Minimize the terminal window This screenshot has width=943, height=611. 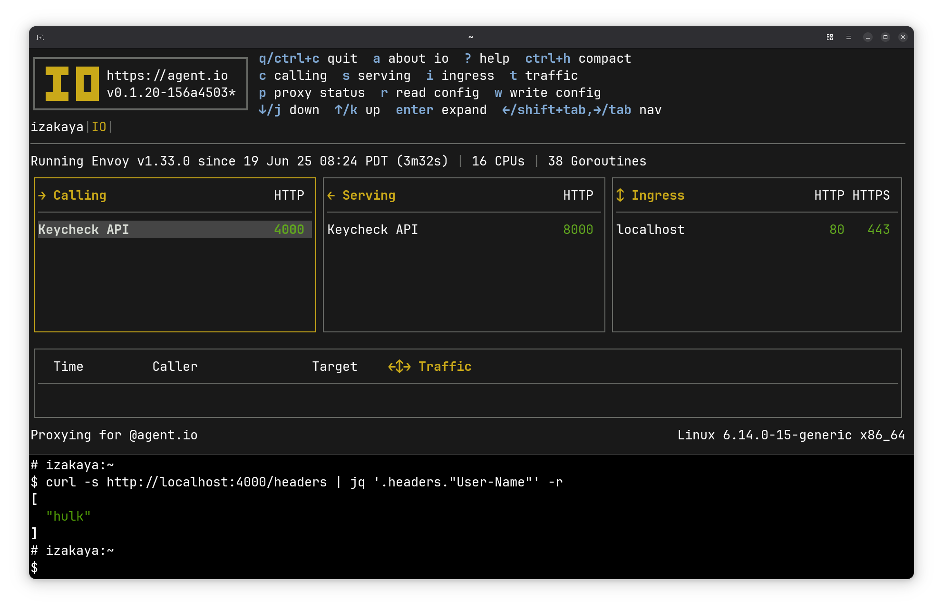tap(868, 37)
